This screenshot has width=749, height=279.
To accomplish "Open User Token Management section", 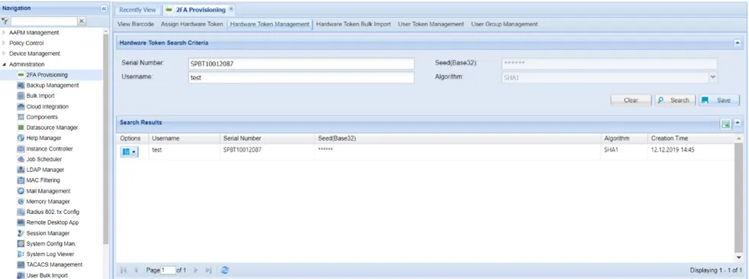I will (x=431, y=24).
